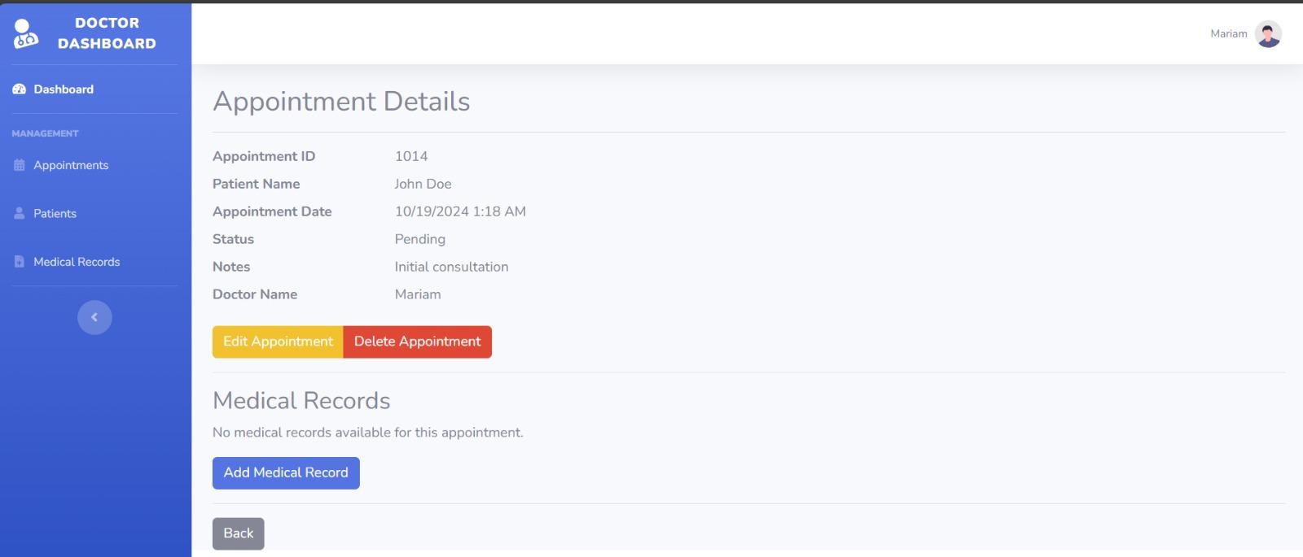Collapse the sidebar with the round chevron toggle

(94, 317)
